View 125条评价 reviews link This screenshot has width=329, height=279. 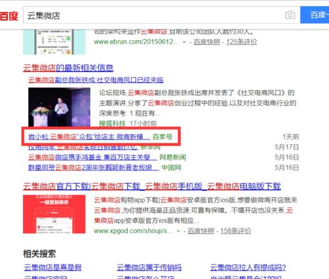click(241, 41)
